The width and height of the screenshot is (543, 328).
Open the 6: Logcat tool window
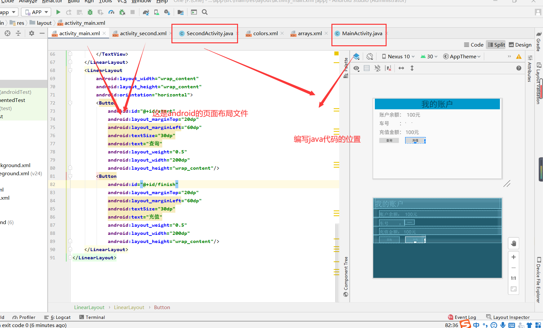tap(57, 317)
